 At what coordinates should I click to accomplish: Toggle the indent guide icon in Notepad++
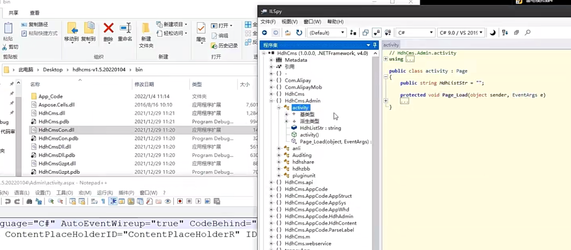point(113,201)
